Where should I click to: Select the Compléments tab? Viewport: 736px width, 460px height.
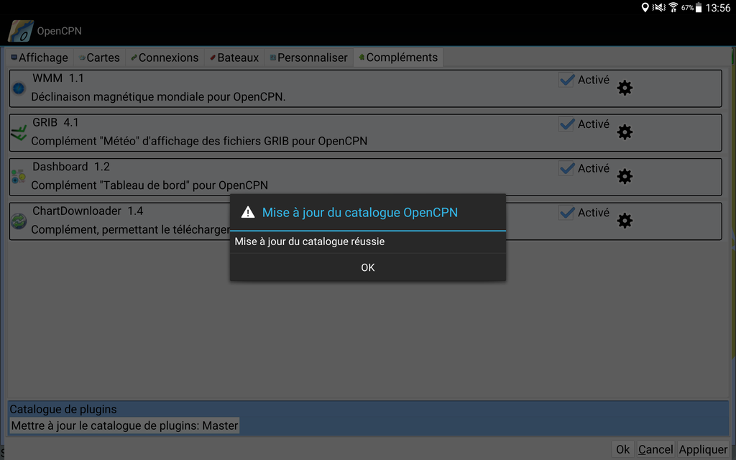point(398,57)
